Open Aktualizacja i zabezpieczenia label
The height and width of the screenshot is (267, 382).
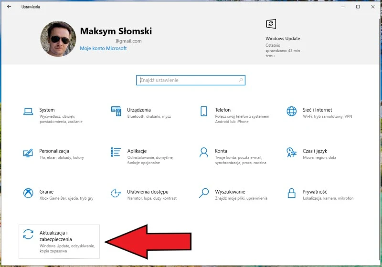pos(55,236)
